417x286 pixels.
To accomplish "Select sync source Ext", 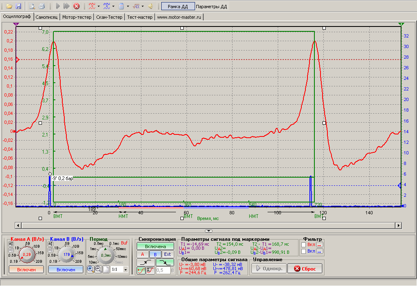I will point(167,254).
